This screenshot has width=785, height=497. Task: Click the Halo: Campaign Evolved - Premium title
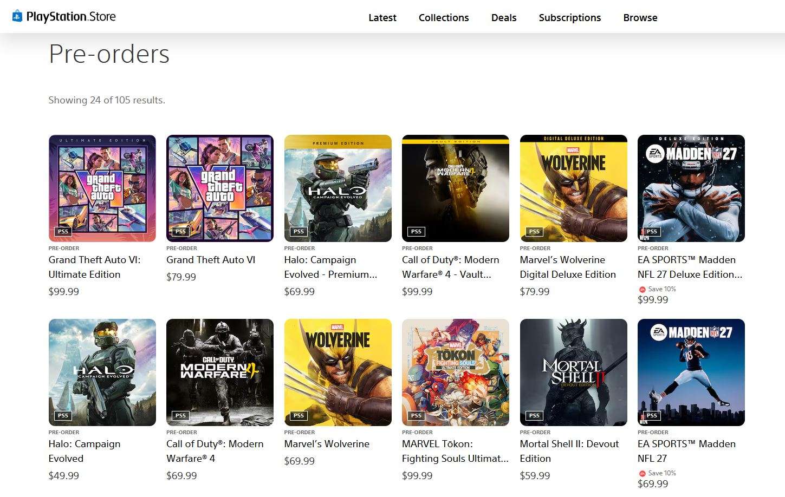331,267
